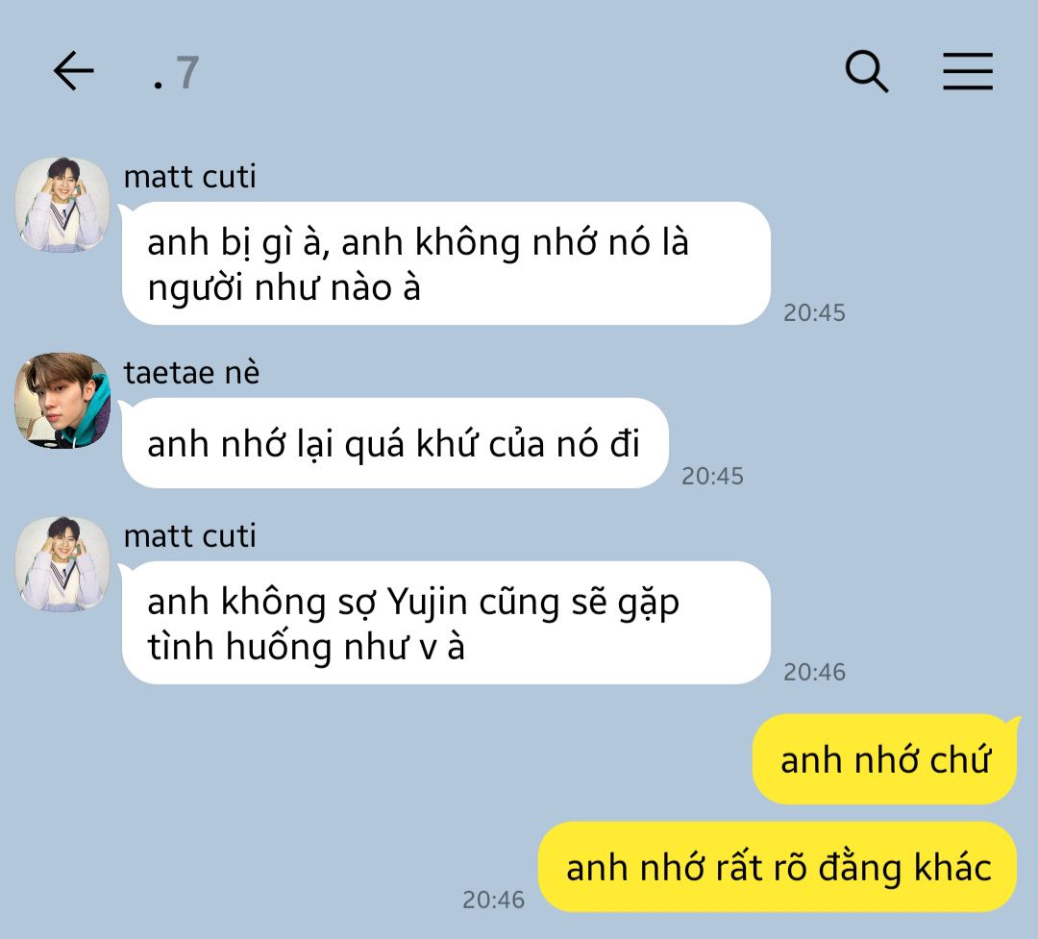This screenshot has height=939, width=1038.
Task: Tap the 20:45 timestamp by matt cuti's message
Action: [814, 312]
